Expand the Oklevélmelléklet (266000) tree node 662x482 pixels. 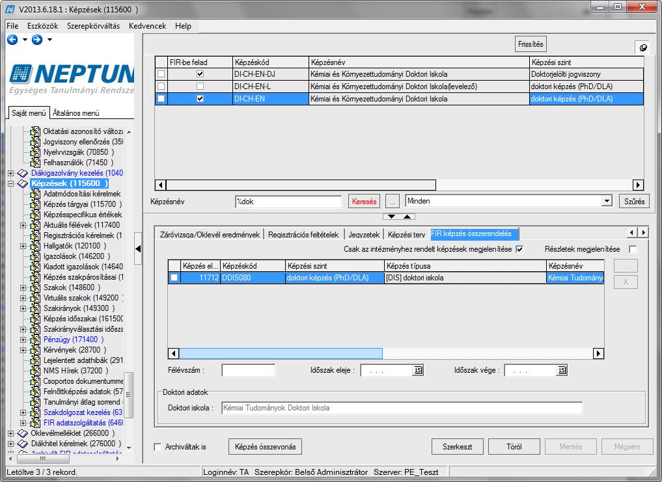[x=10, y=433]
